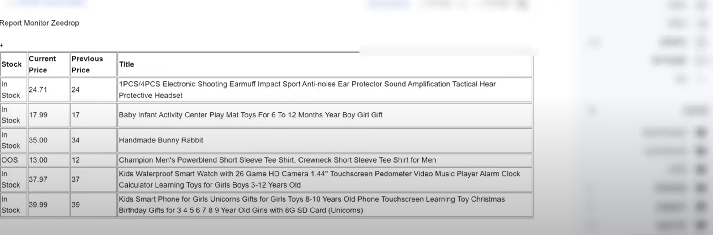Click the Stock column header
Image resolution: width=713 pixels, height=235 pixels.
11,64
